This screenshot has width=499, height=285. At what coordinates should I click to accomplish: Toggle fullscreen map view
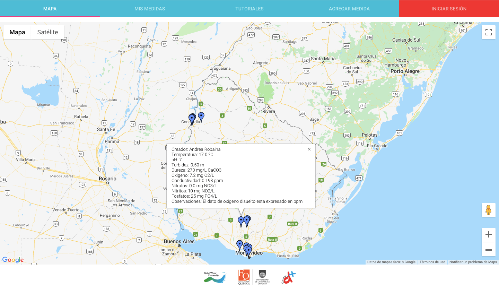pos(489,32)
